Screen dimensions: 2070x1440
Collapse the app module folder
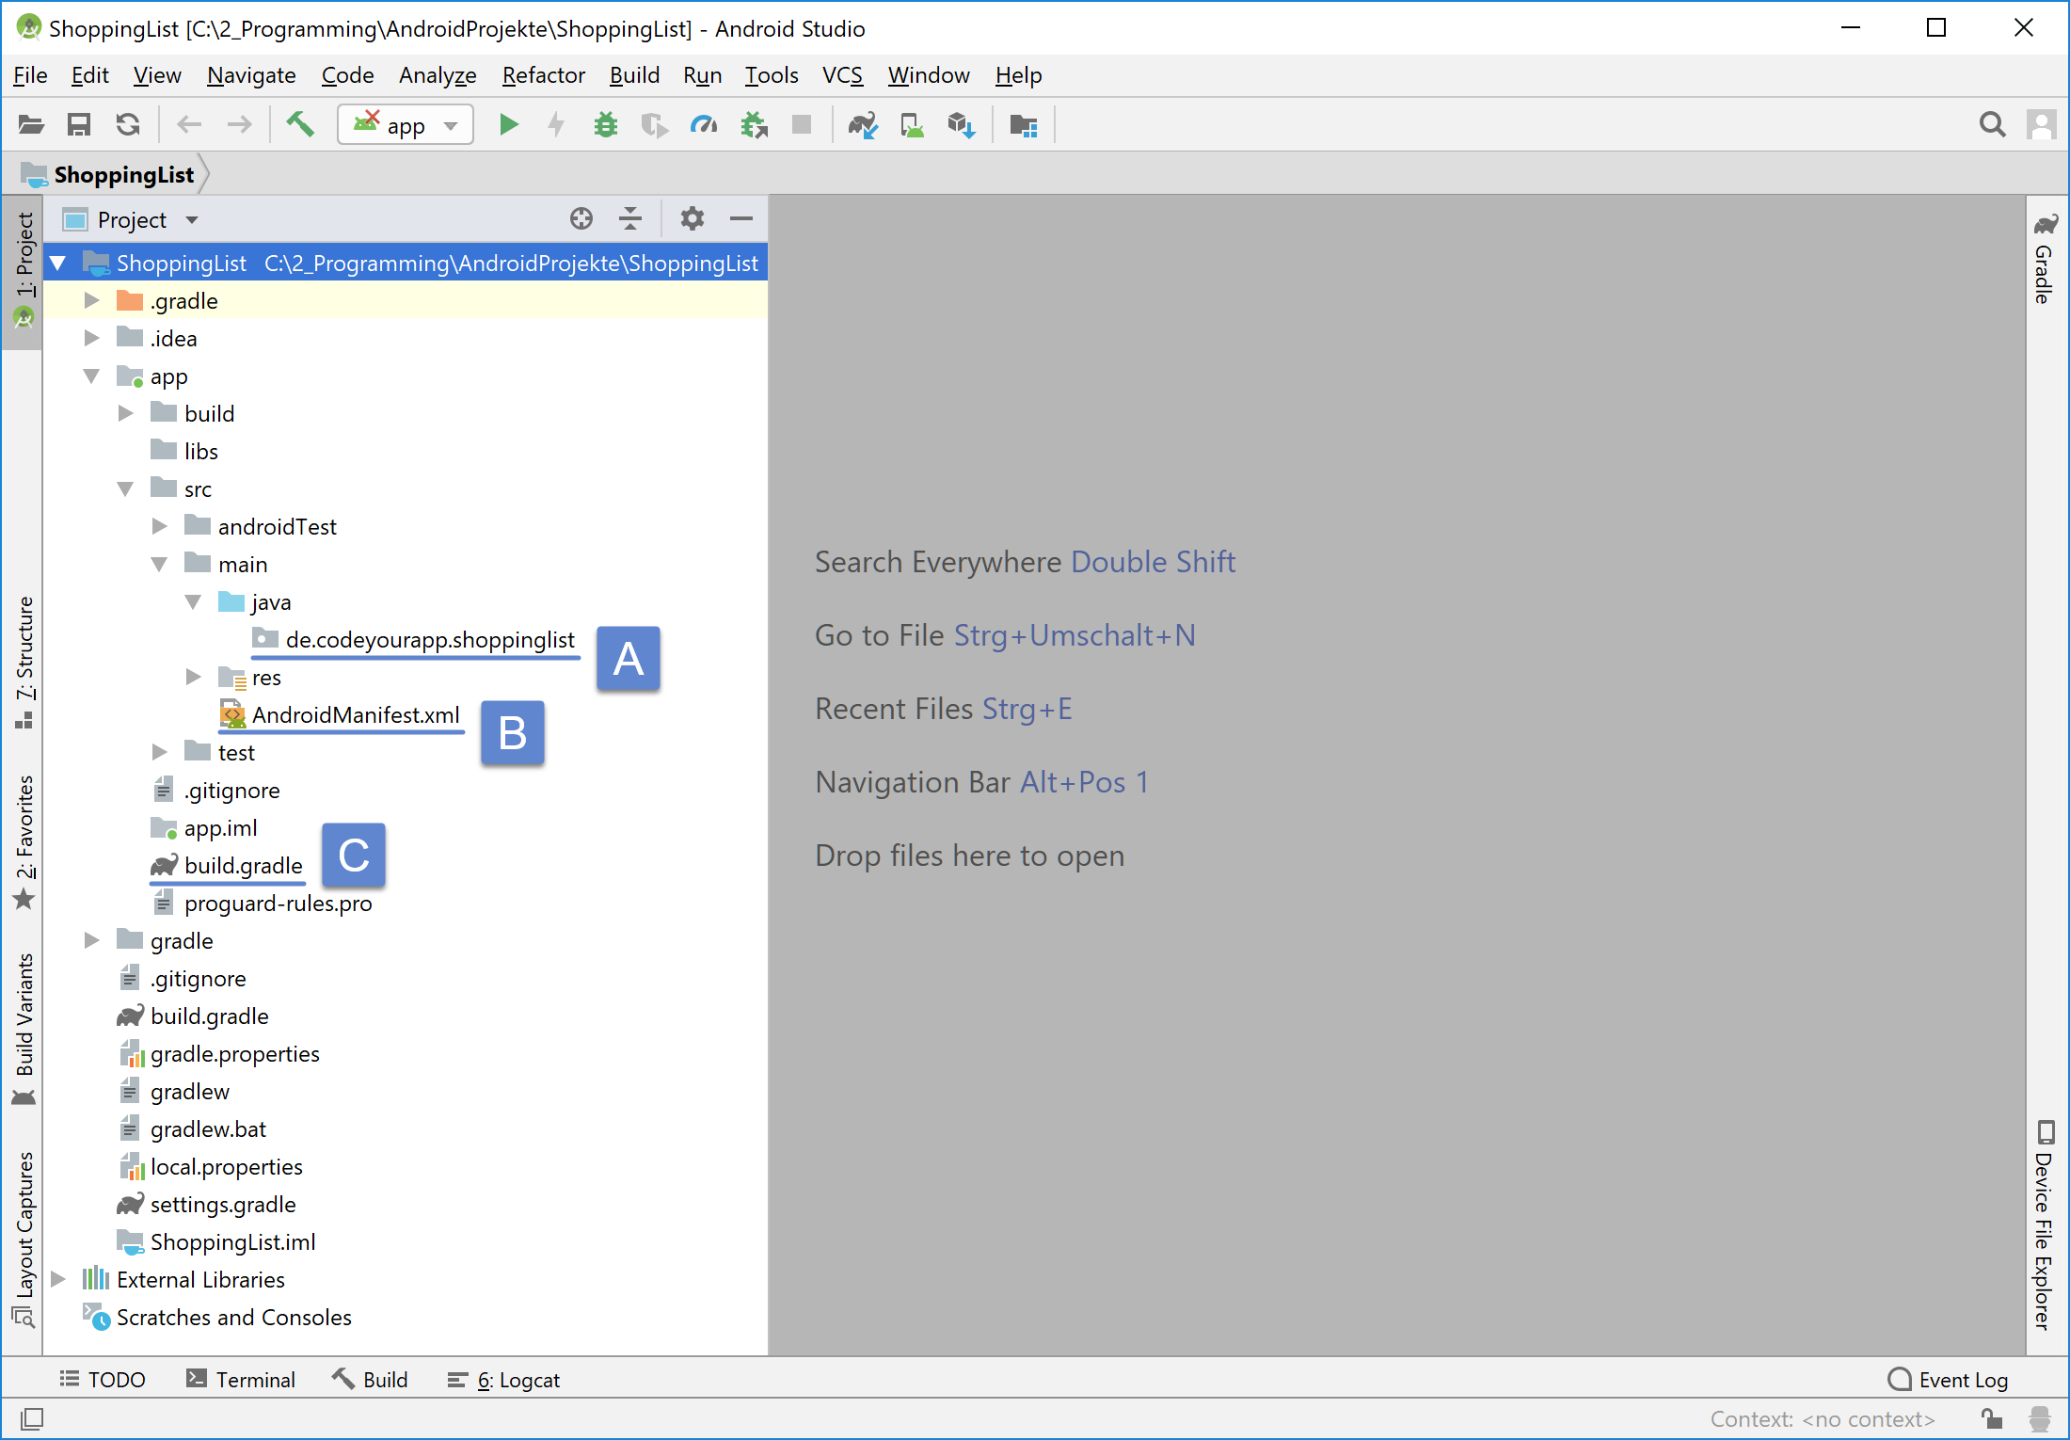(x=91, y=376)
